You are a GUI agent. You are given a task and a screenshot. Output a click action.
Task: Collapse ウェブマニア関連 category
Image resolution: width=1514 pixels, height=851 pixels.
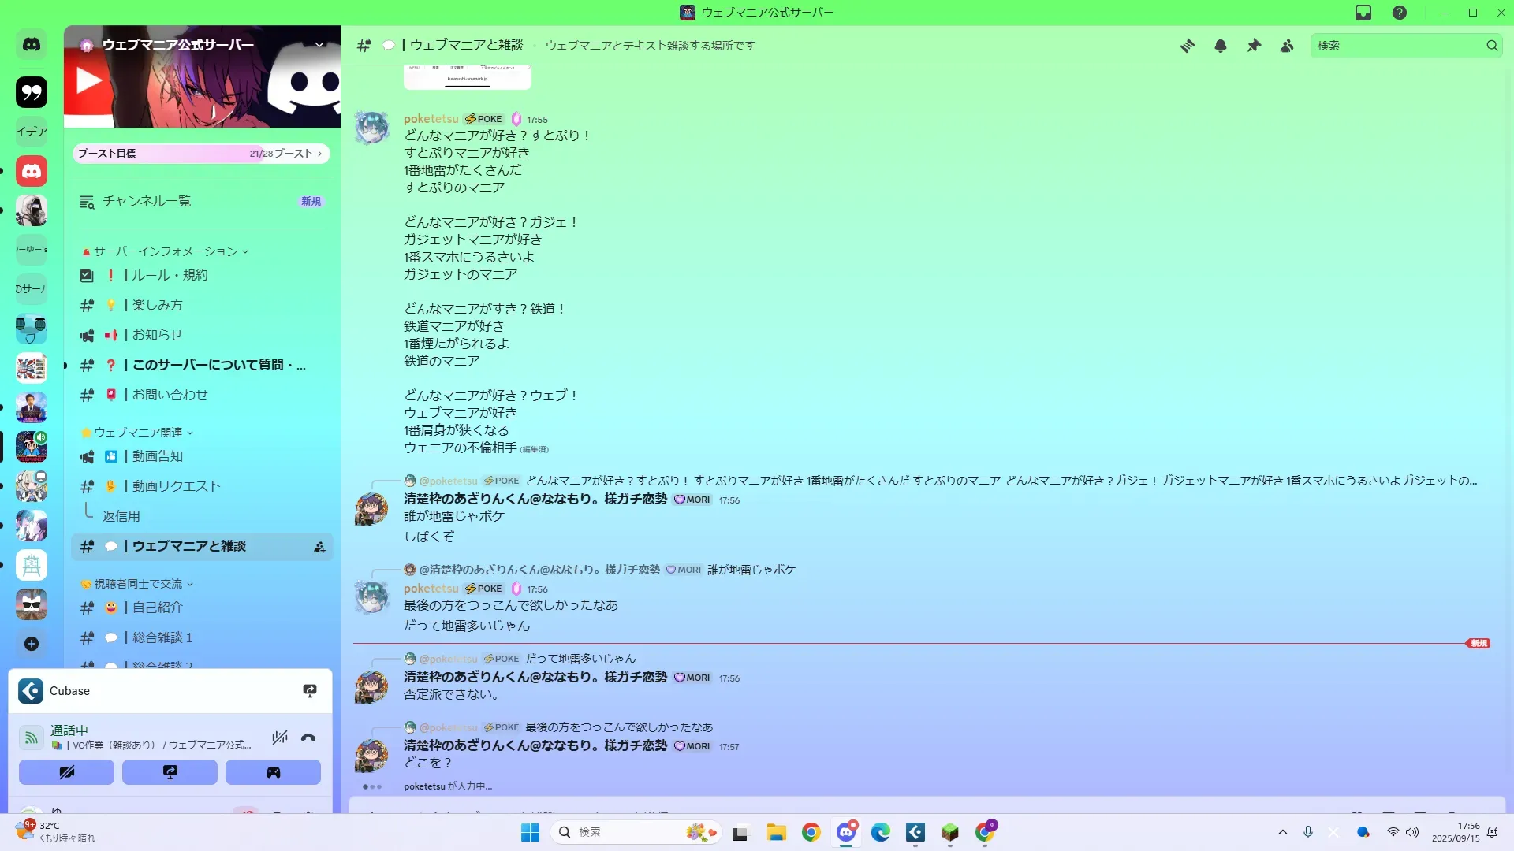coord(139,433)
